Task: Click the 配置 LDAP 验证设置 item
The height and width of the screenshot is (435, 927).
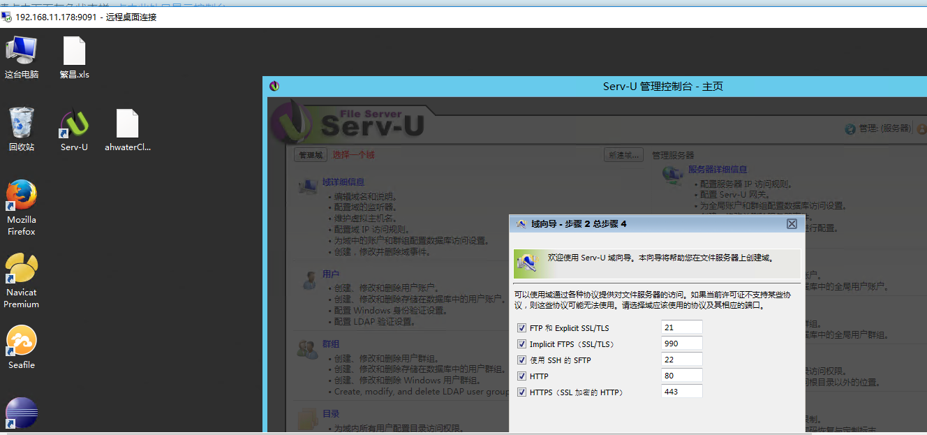Action: click(375, 322)
